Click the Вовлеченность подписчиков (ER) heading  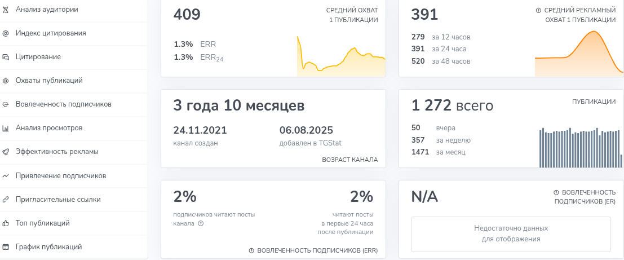(585, 197)
